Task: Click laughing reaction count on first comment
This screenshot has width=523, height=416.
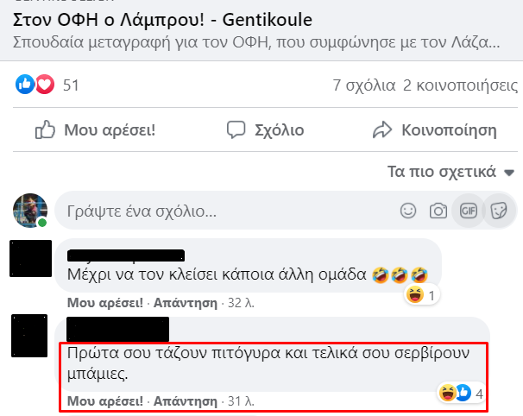Action: tap(420, 296)
